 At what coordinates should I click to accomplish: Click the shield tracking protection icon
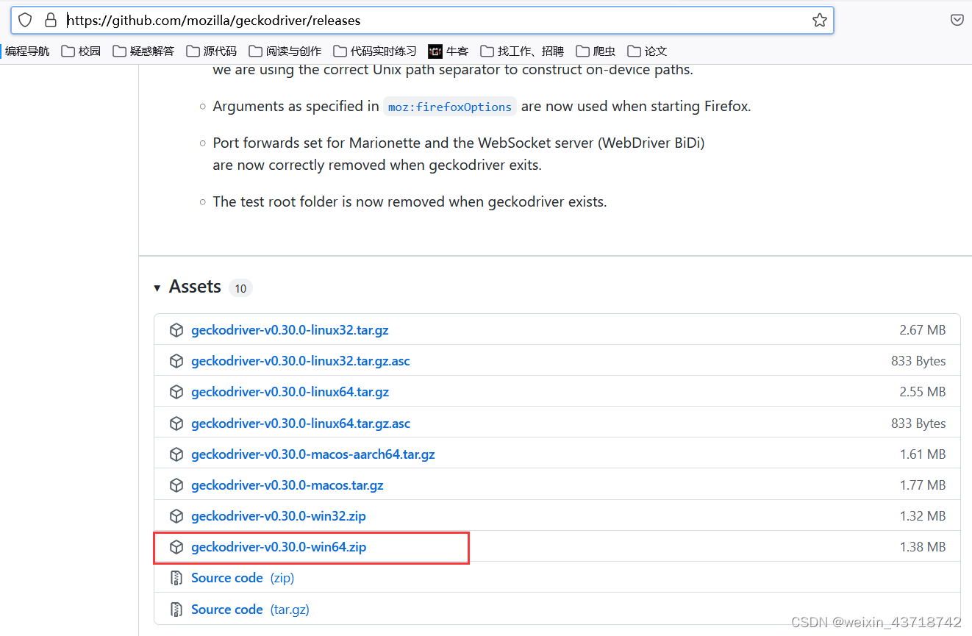pos(25,21)
